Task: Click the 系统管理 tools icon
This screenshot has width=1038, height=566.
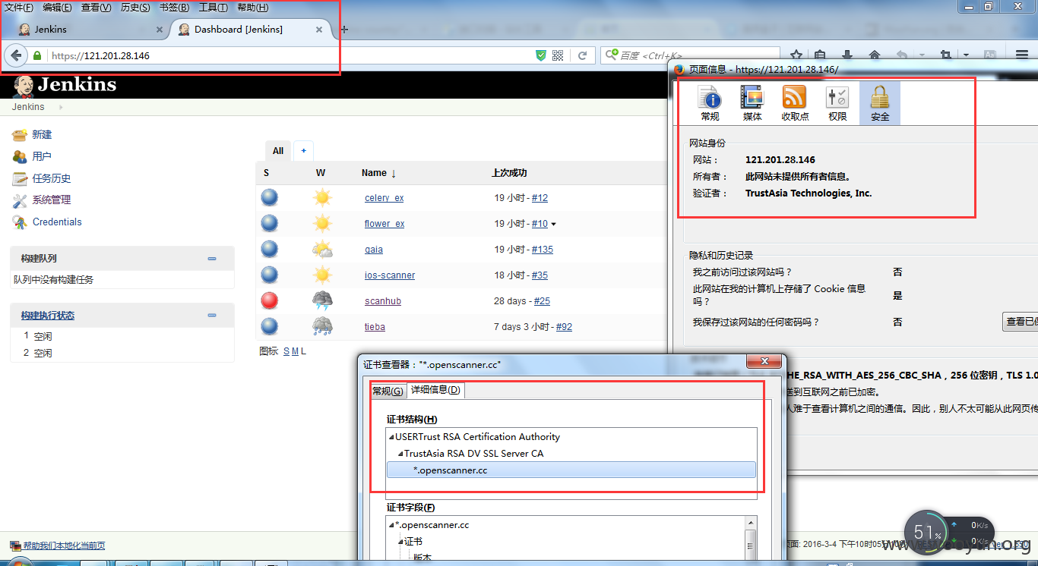Action: (20, 200)
